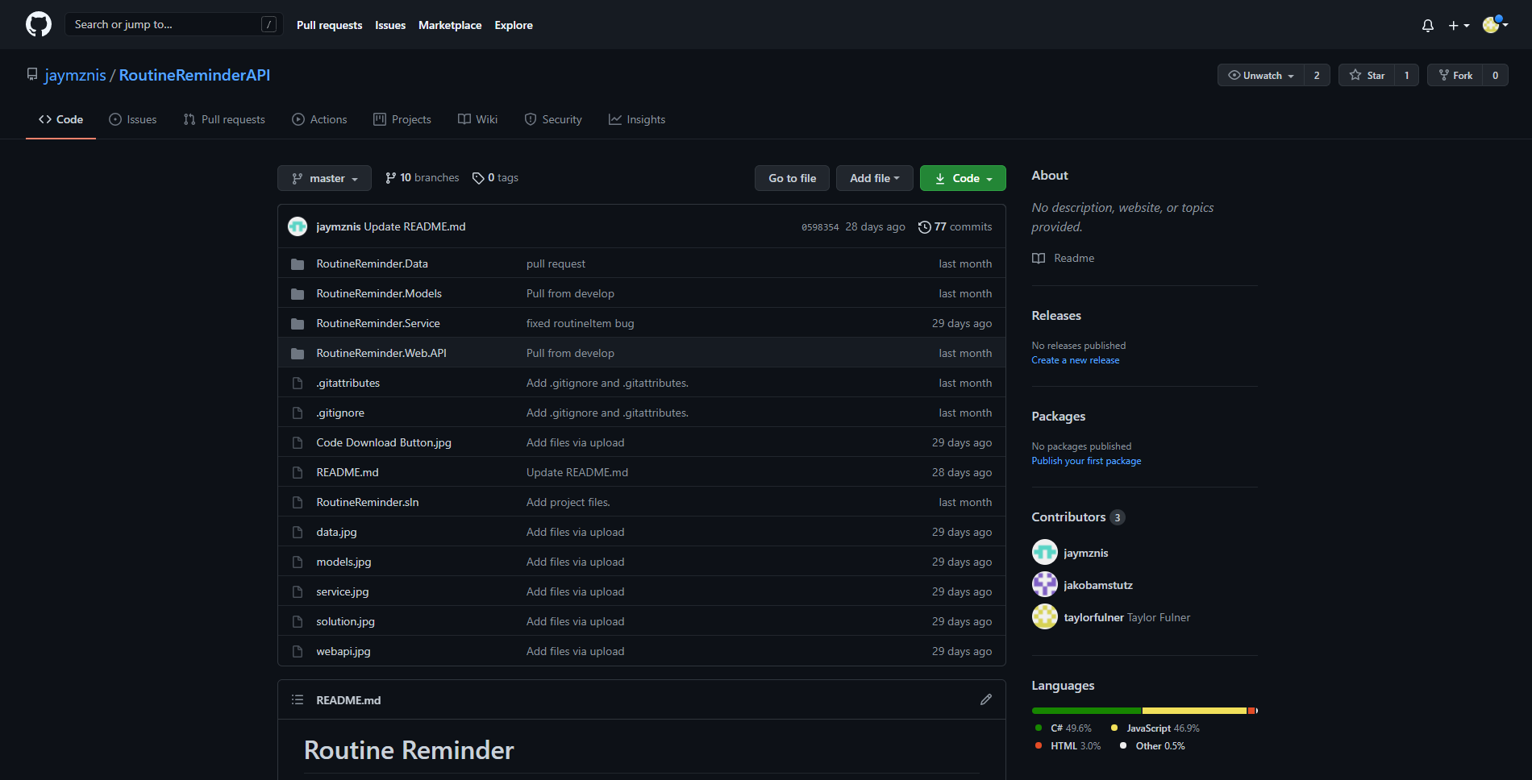Click Create a new release link
Viewport: 1532px width, 780px height.
pos(1075,360)
